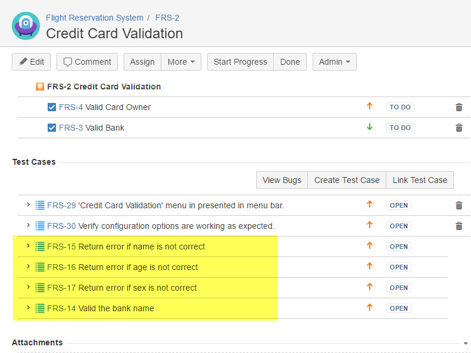Expand the FRS-29 test case row
Viewport: 471px width, 353px height.
(x=28, y=205)
